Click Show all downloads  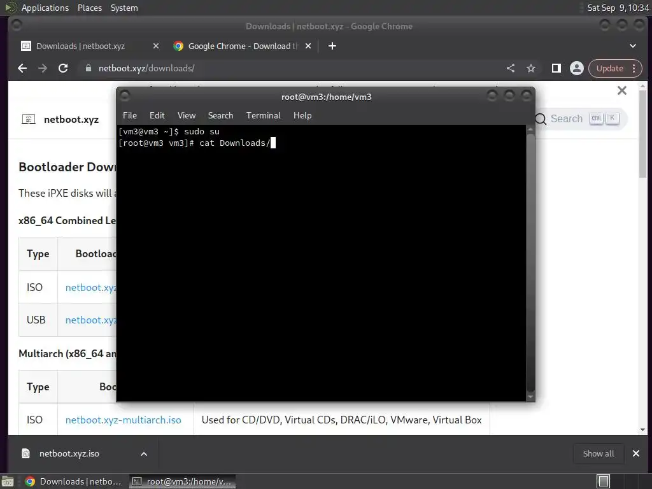point(599,453)
